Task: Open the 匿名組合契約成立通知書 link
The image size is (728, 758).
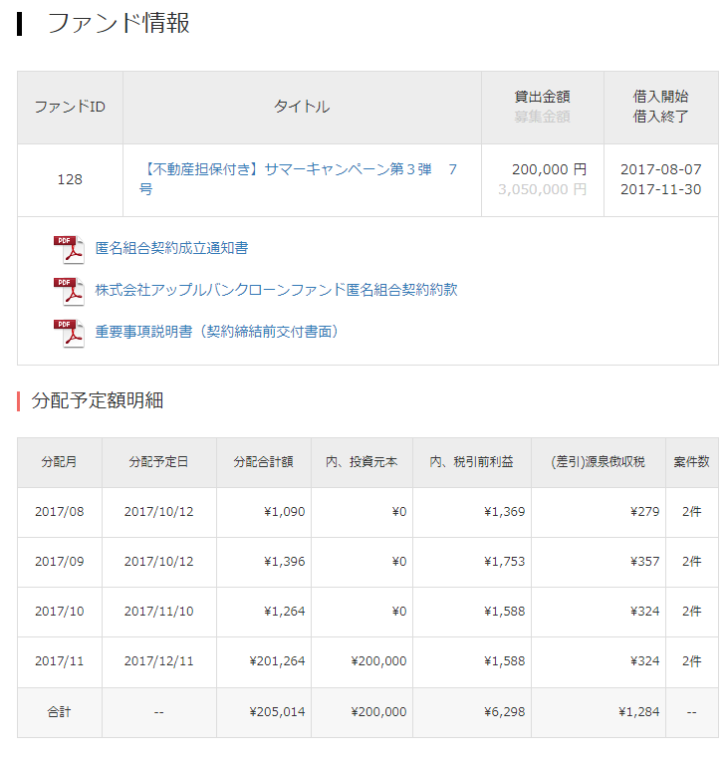Action: point(171,248)
